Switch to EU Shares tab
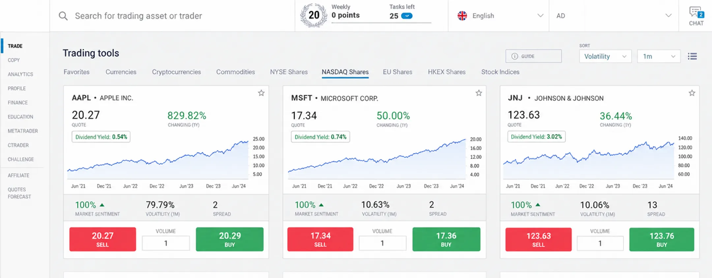Image resolution: width=712 pixels, height=278 pixels. pyautogui.click(x=398, y=72)
